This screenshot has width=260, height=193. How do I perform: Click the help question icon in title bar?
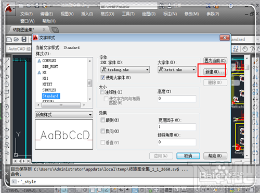pyautogui.click(x=230, y=6)
